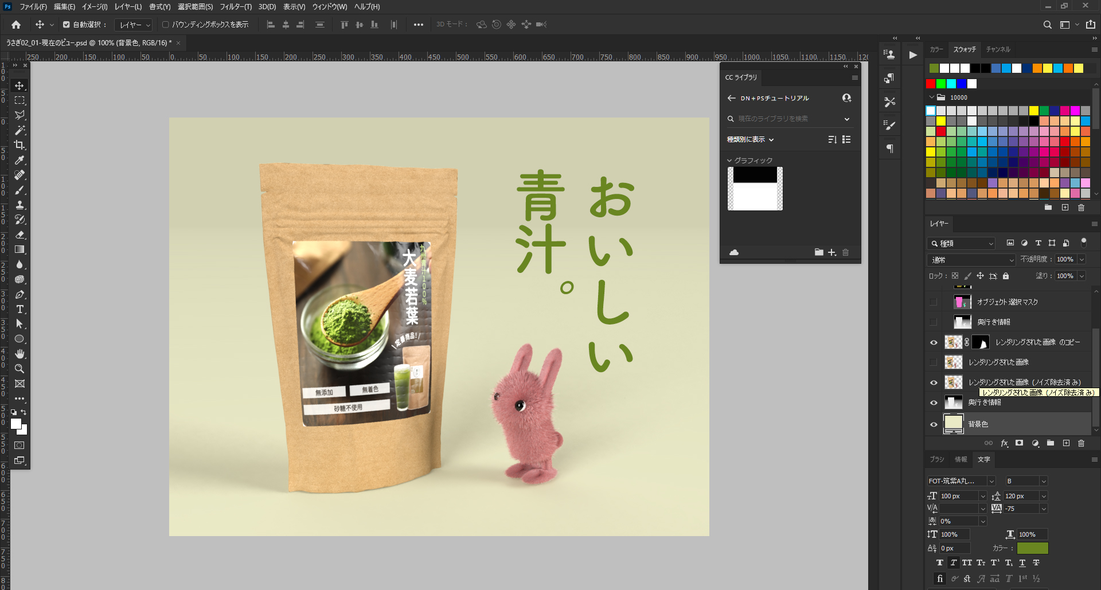The height and width of the screenshot is (590, 1101).
Task: Hide the 背景色 layer
Action: pyautogui.click(x=934, y=424)
